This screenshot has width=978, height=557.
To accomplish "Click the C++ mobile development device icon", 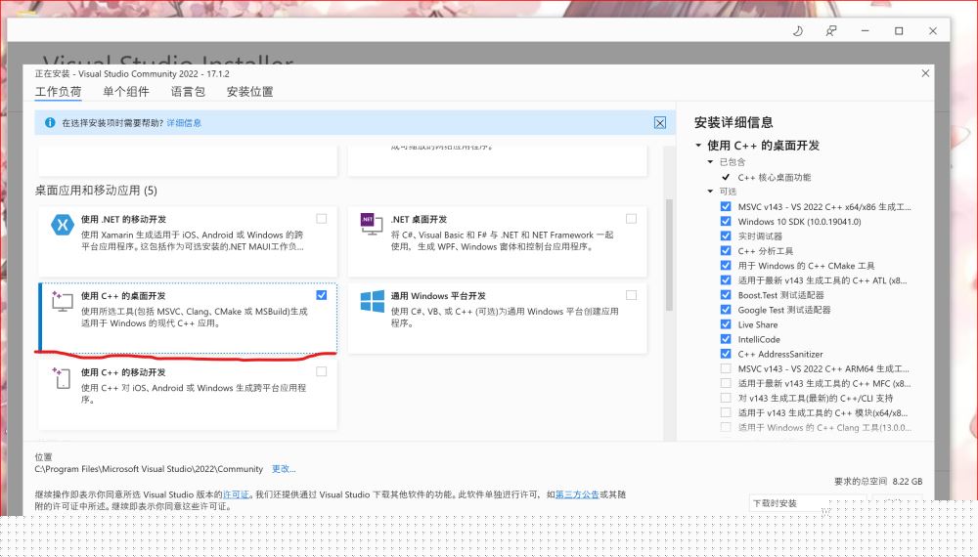I will (62, 378).
